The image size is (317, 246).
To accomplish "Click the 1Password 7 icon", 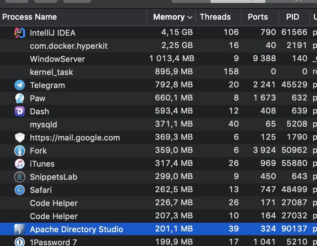I will click(x=20, y=242).
